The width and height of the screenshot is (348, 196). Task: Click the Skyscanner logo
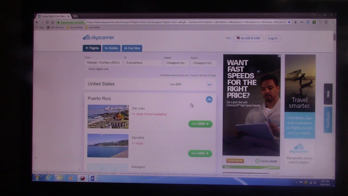pyautogui.click(x=98, y=38)
